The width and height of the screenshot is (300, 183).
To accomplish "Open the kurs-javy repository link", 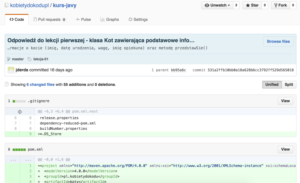I will coord(65,5).
